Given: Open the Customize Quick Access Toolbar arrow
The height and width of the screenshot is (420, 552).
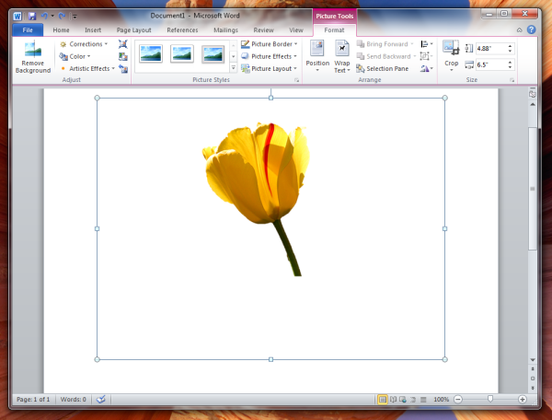Looking at the screenshot, I should click(x=75, y=17).
